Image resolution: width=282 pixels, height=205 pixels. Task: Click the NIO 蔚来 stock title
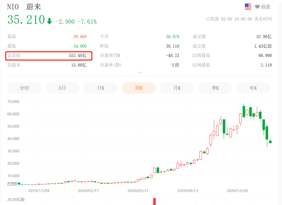24,7
